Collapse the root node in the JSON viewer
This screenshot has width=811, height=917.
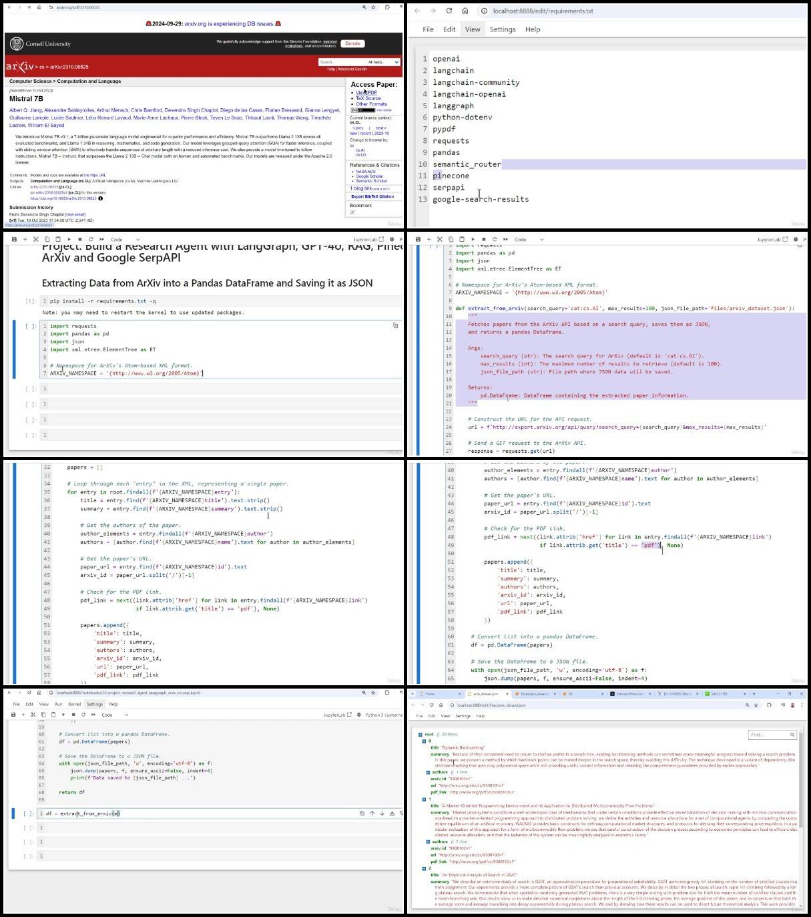[421, 735]
